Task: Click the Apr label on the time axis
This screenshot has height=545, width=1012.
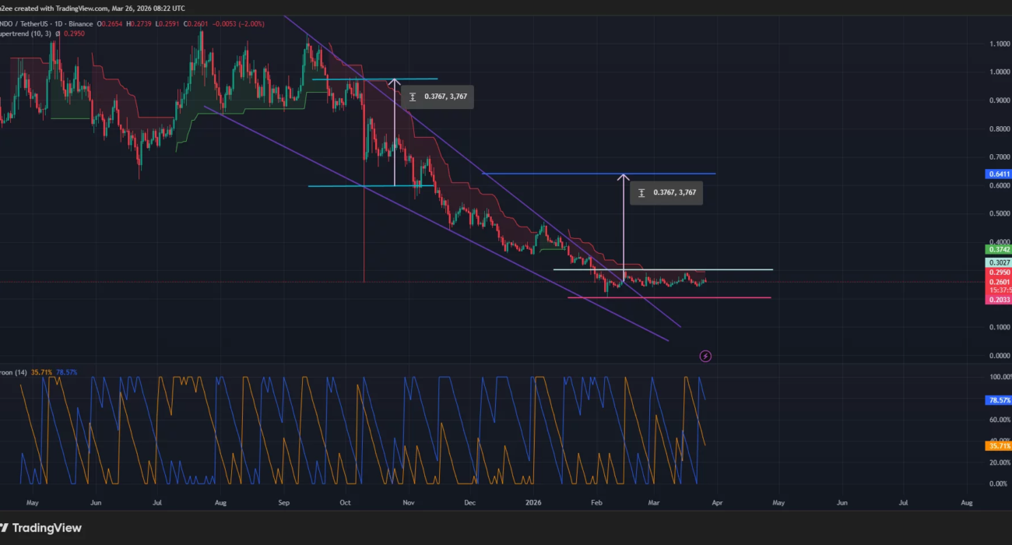Action: (717, 503)
